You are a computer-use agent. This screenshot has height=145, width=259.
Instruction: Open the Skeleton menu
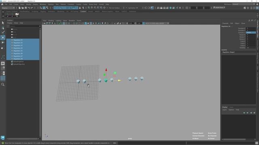coord(51,4)
